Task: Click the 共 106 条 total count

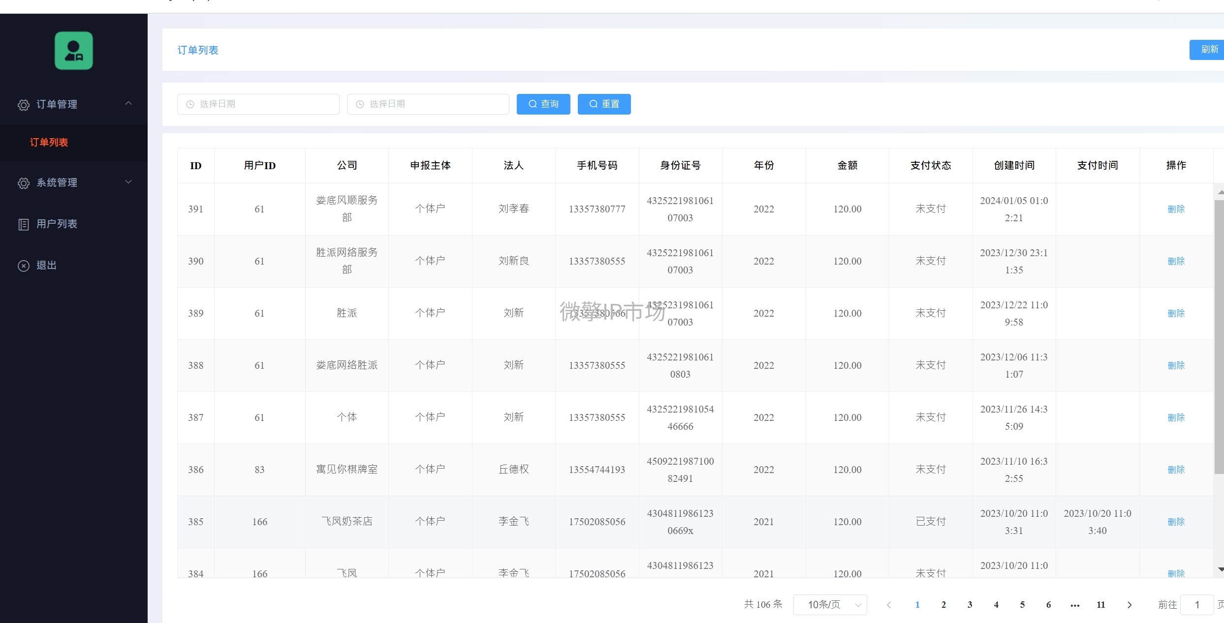Action: (763, 604)
